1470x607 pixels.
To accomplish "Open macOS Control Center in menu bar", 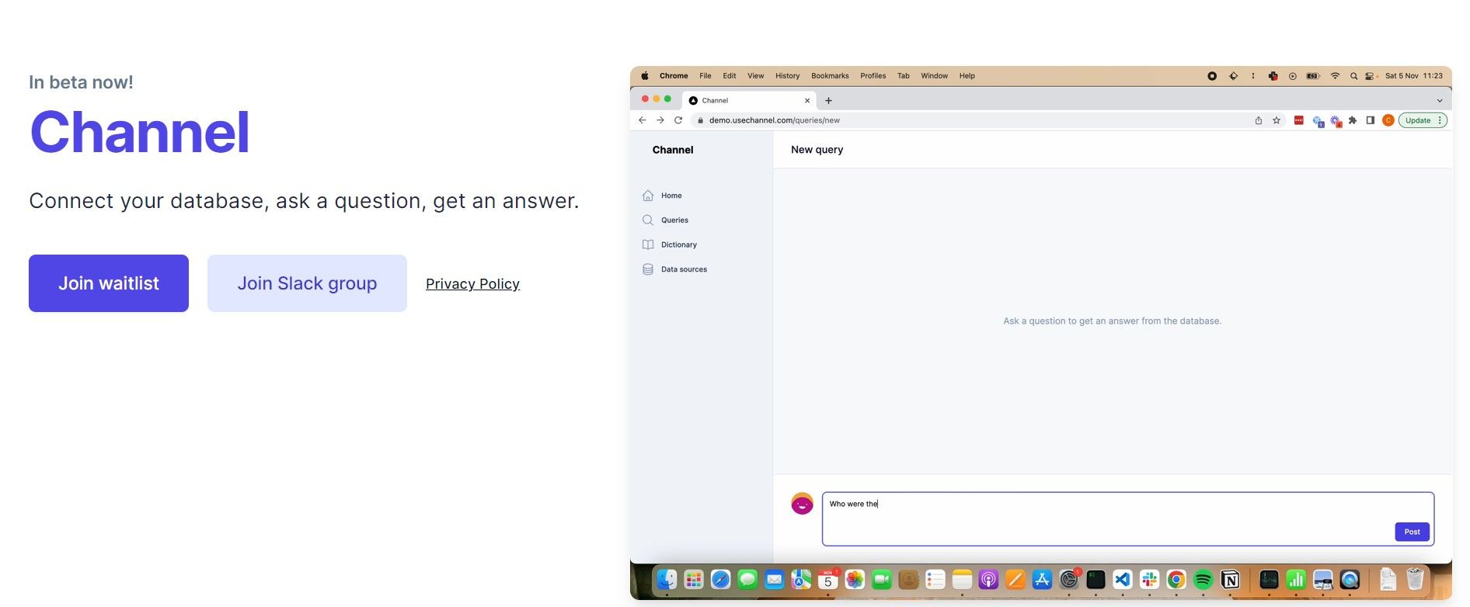I will (1370, 76).
